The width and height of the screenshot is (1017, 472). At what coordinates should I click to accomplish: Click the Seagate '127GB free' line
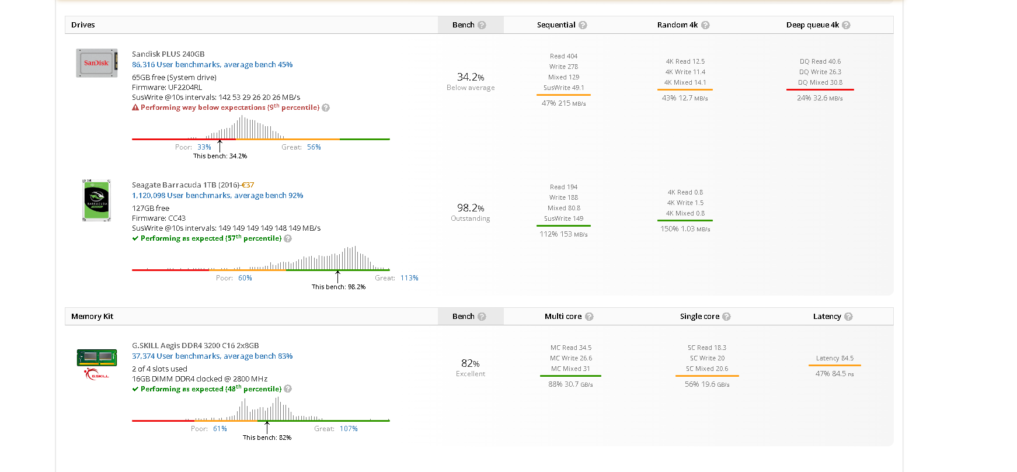151,209
